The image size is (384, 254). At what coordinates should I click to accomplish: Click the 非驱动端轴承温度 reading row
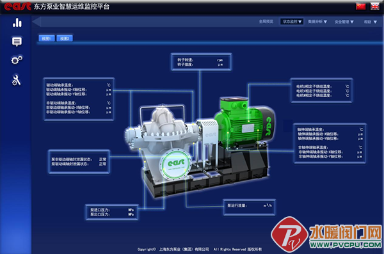[x=79, y=103]
